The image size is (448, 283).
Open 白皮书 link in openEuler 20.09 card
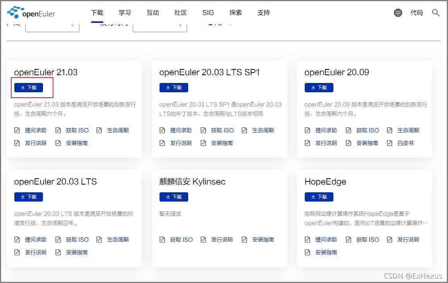(x=405, y=143)
